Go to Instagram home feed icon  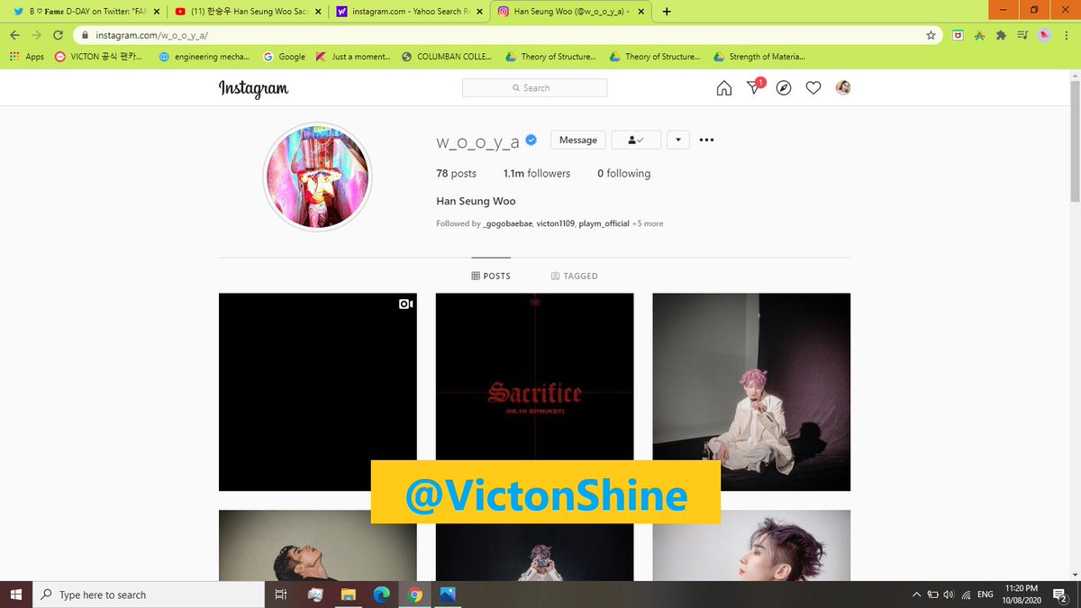[724, 87]
